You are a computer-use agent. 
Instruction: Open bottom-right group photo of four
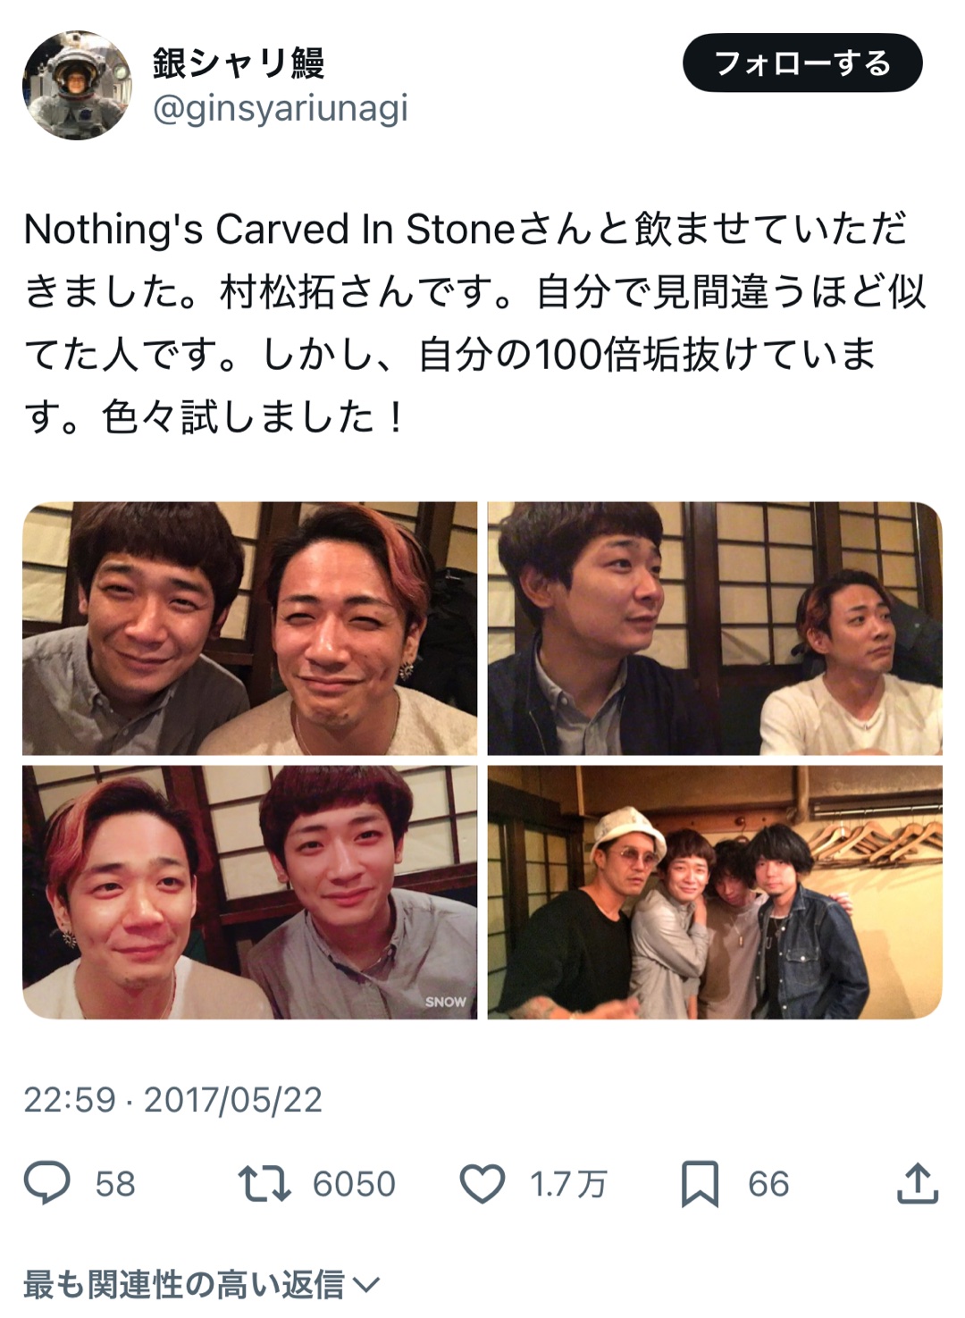point(715,892)
